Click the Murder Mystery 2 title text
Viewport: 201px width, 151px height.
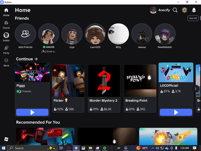(103, 101)
